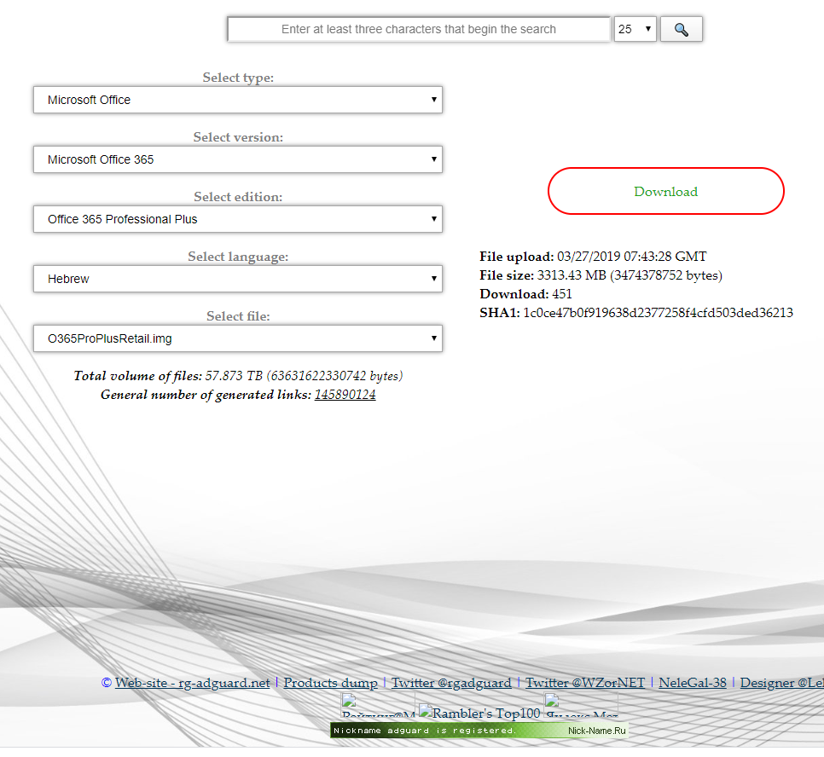Open the Products dump link
824x757 pixels.
(x=331, y=682)
